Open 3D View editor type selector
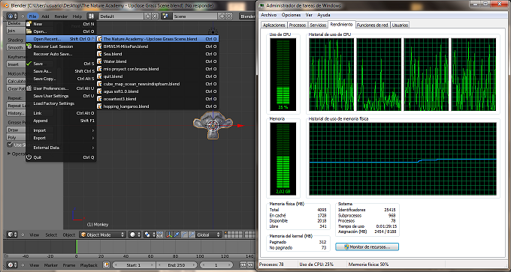The width and height of the screenshot is (511, 272). pos(12,235)
